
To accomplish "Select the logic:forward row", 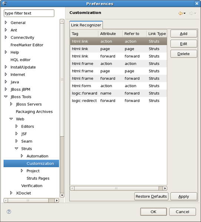I will pos(119,93).
